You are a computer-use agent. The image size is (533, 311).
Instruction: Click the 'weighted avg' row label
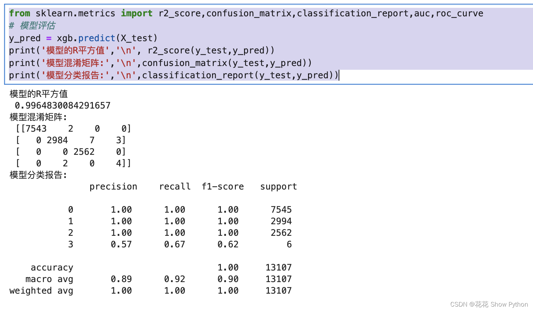pos(42,291)
